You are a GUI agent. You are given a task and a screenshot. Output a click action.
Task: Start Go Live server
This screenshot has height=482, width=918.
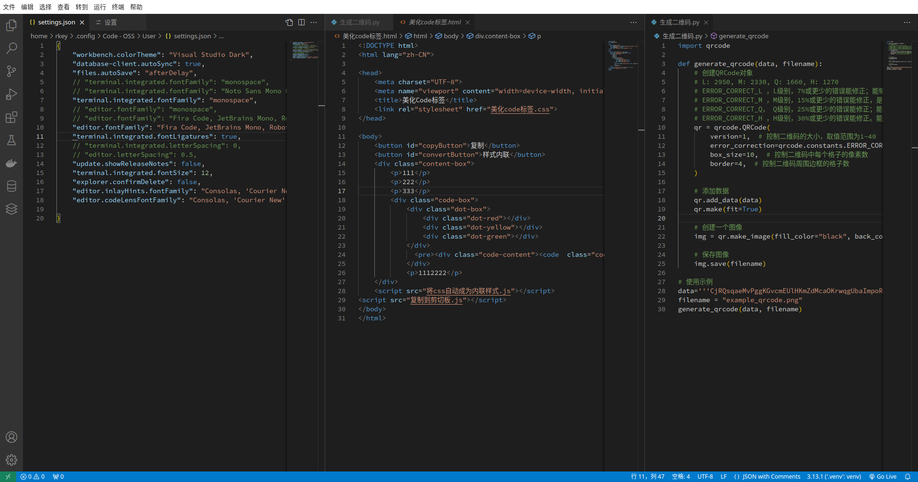pyautogui.click(x=883, y=477)
